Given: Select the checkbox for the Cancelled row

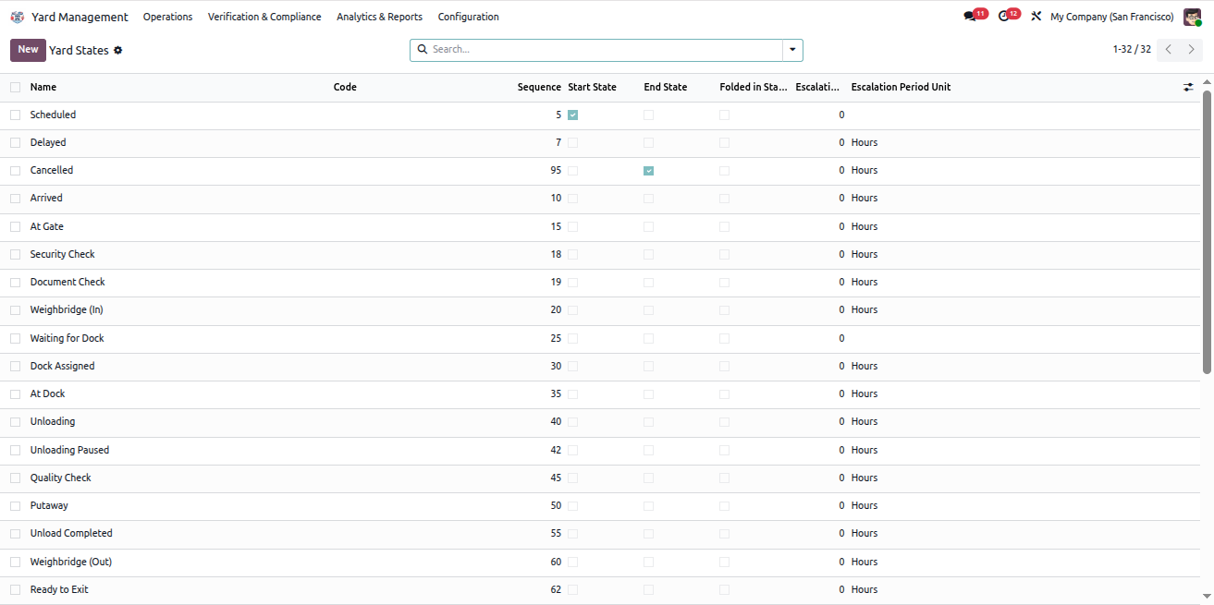Looking at the screenshot, I should [15, 171].
